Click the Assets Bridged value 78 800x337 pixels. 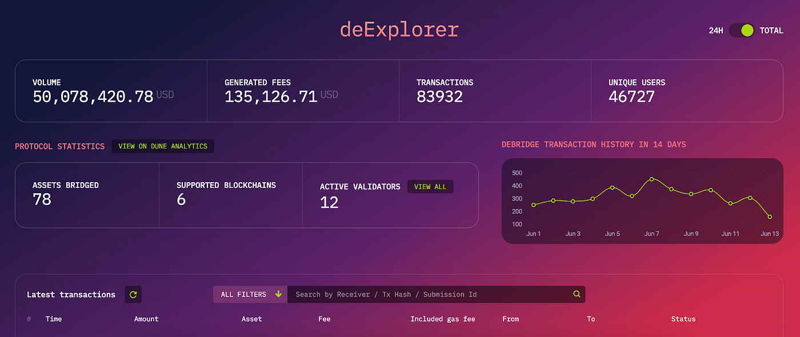click(x=42, y=199)
